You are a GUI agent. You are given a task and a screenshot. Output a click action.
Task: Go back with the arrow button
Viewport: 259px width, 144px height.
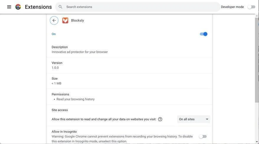click(54, 20)
